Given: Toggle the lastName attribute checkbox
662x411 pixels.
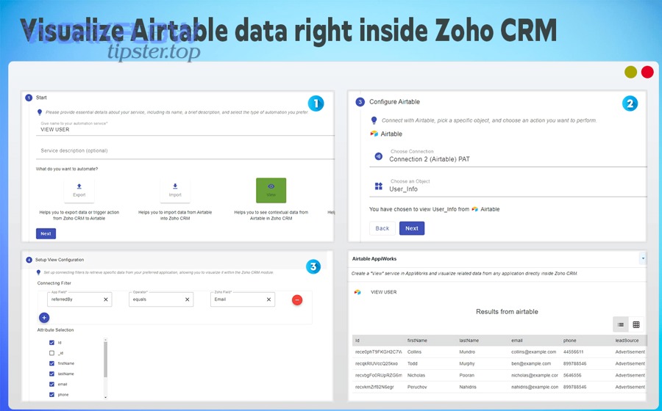Looking at the screenshot, I should coord(52,374).
